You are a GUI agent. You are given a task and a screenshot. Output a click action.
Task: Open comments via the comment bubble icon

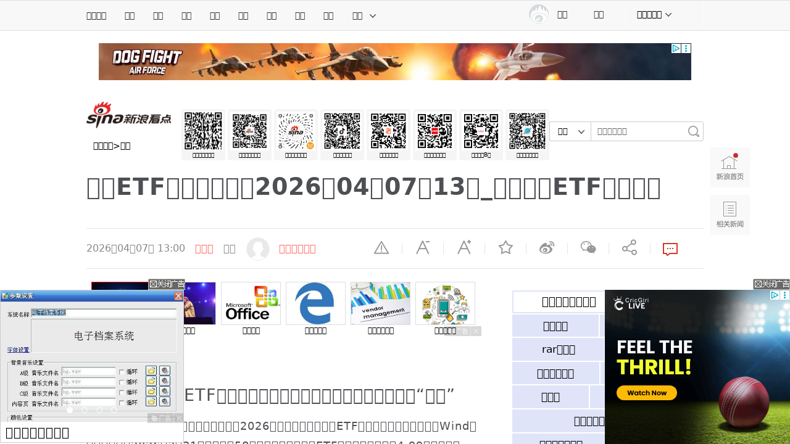click(x=670, y=249)
